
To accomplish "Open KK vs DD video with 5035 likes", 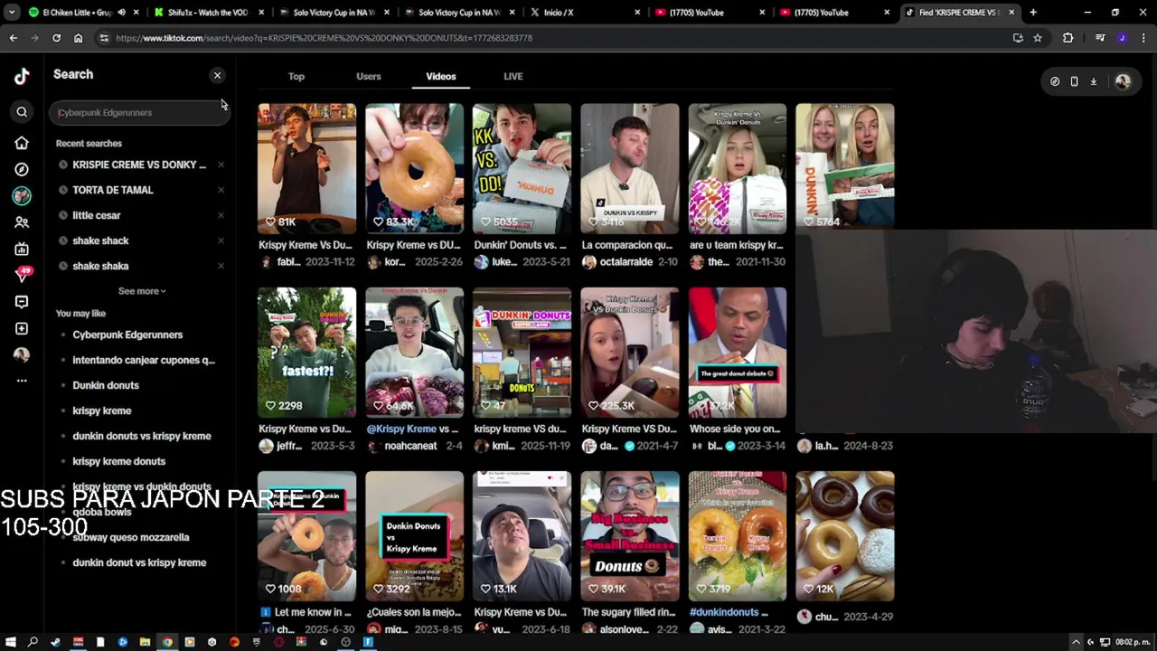I will (x=522, y=168).
